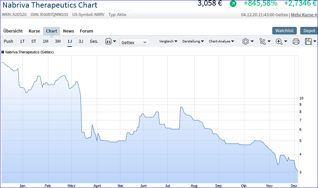This screenshot has height=188, width=318.
Task: Open the Forum tab
Action: coord(87,31)
